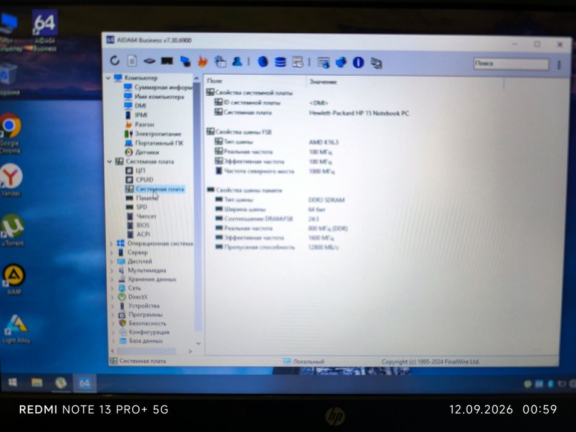Open Портативный ПК tree item

coord(154,143)
